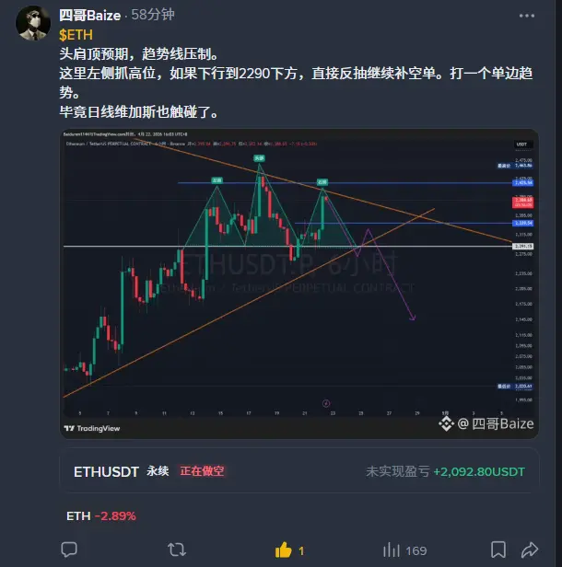
Task: Click the $ETH cashtag link
Action: click(76, 35)
